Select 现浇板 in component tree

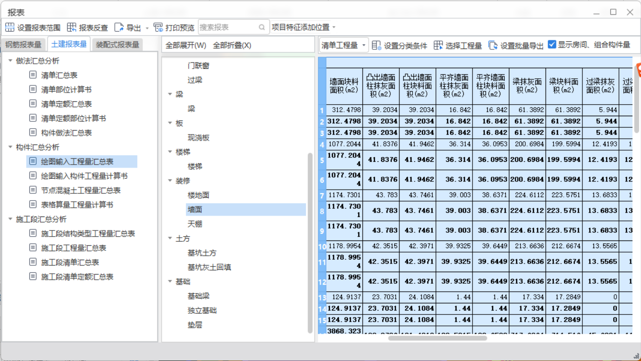(x=198, y=137)
